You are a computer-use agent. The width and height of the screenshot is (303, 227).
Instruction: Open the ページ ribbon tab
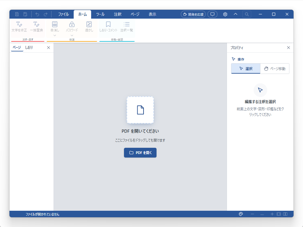pyautogui.click(x=135, y=14)
